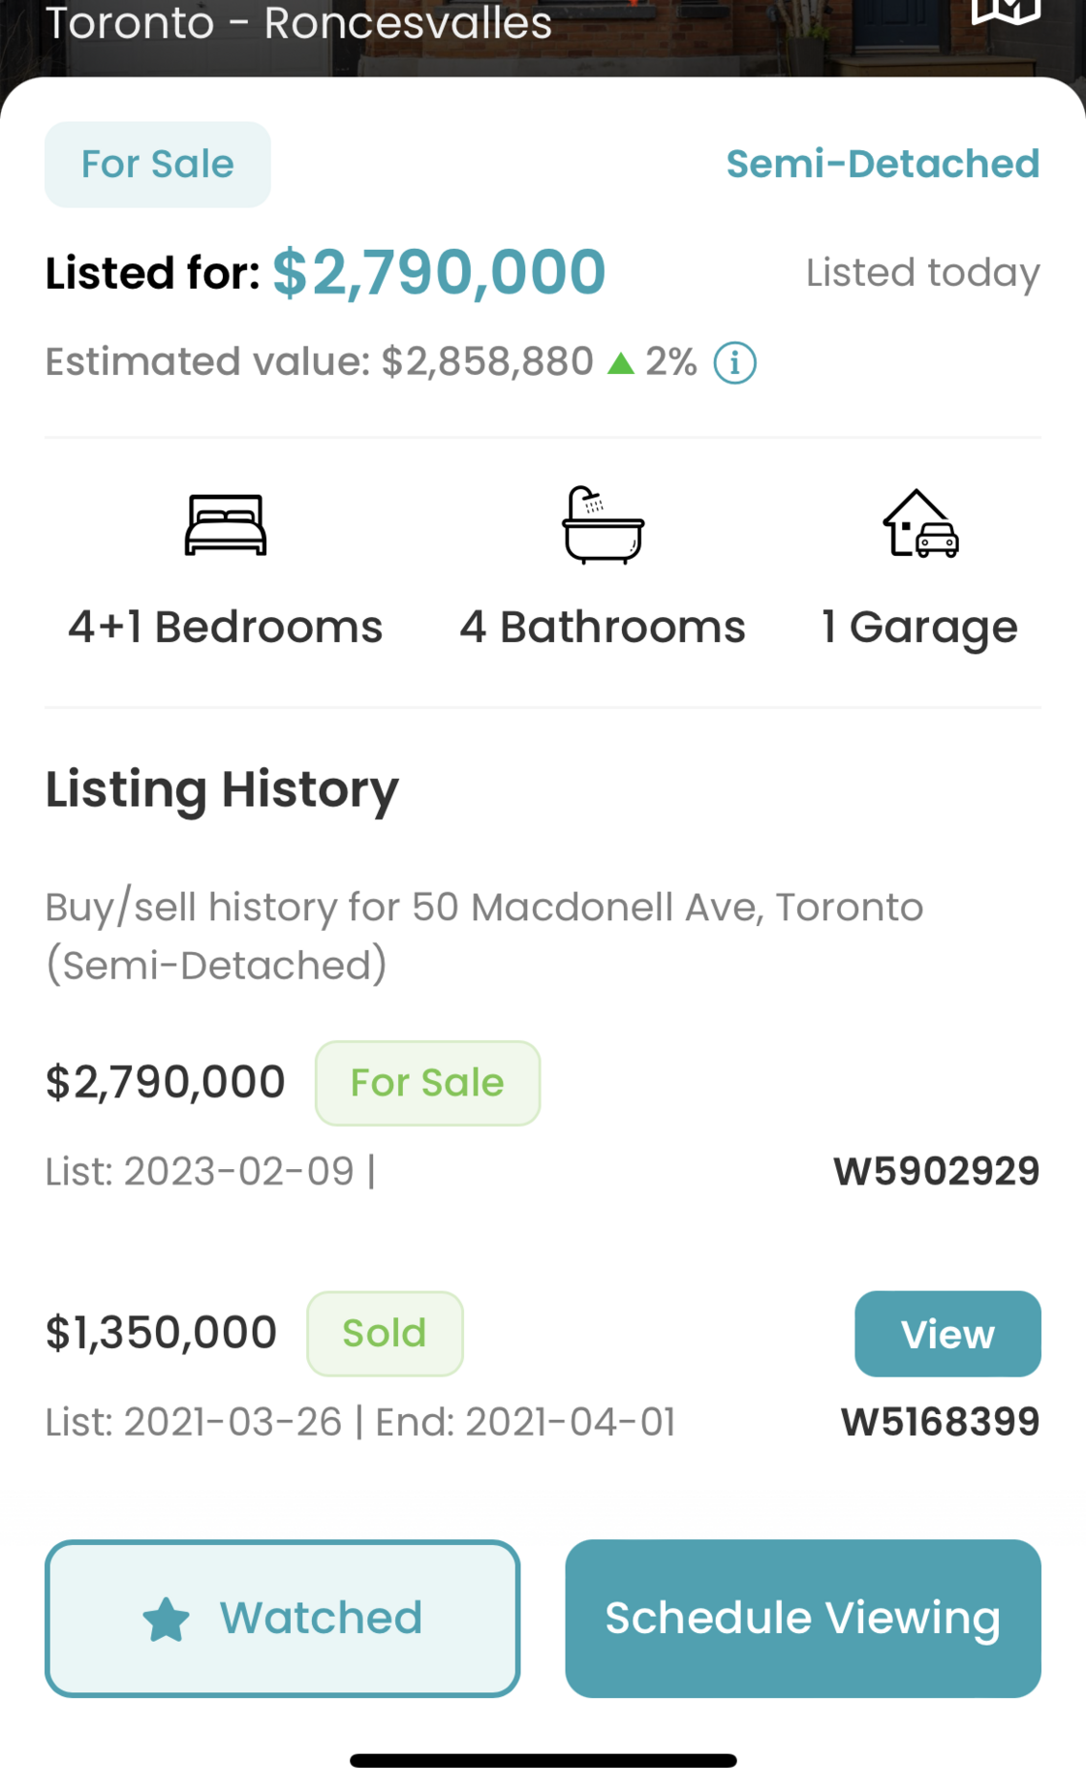Tap the map icon at top right
Screen dimensions: 1086x1790
[1006, 10]
